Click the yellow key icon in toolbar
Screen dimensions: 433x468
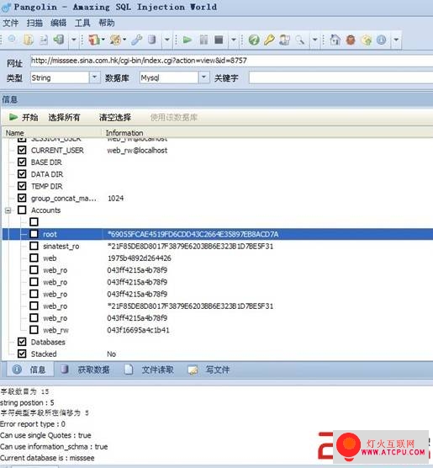click(x=269, y=40)
